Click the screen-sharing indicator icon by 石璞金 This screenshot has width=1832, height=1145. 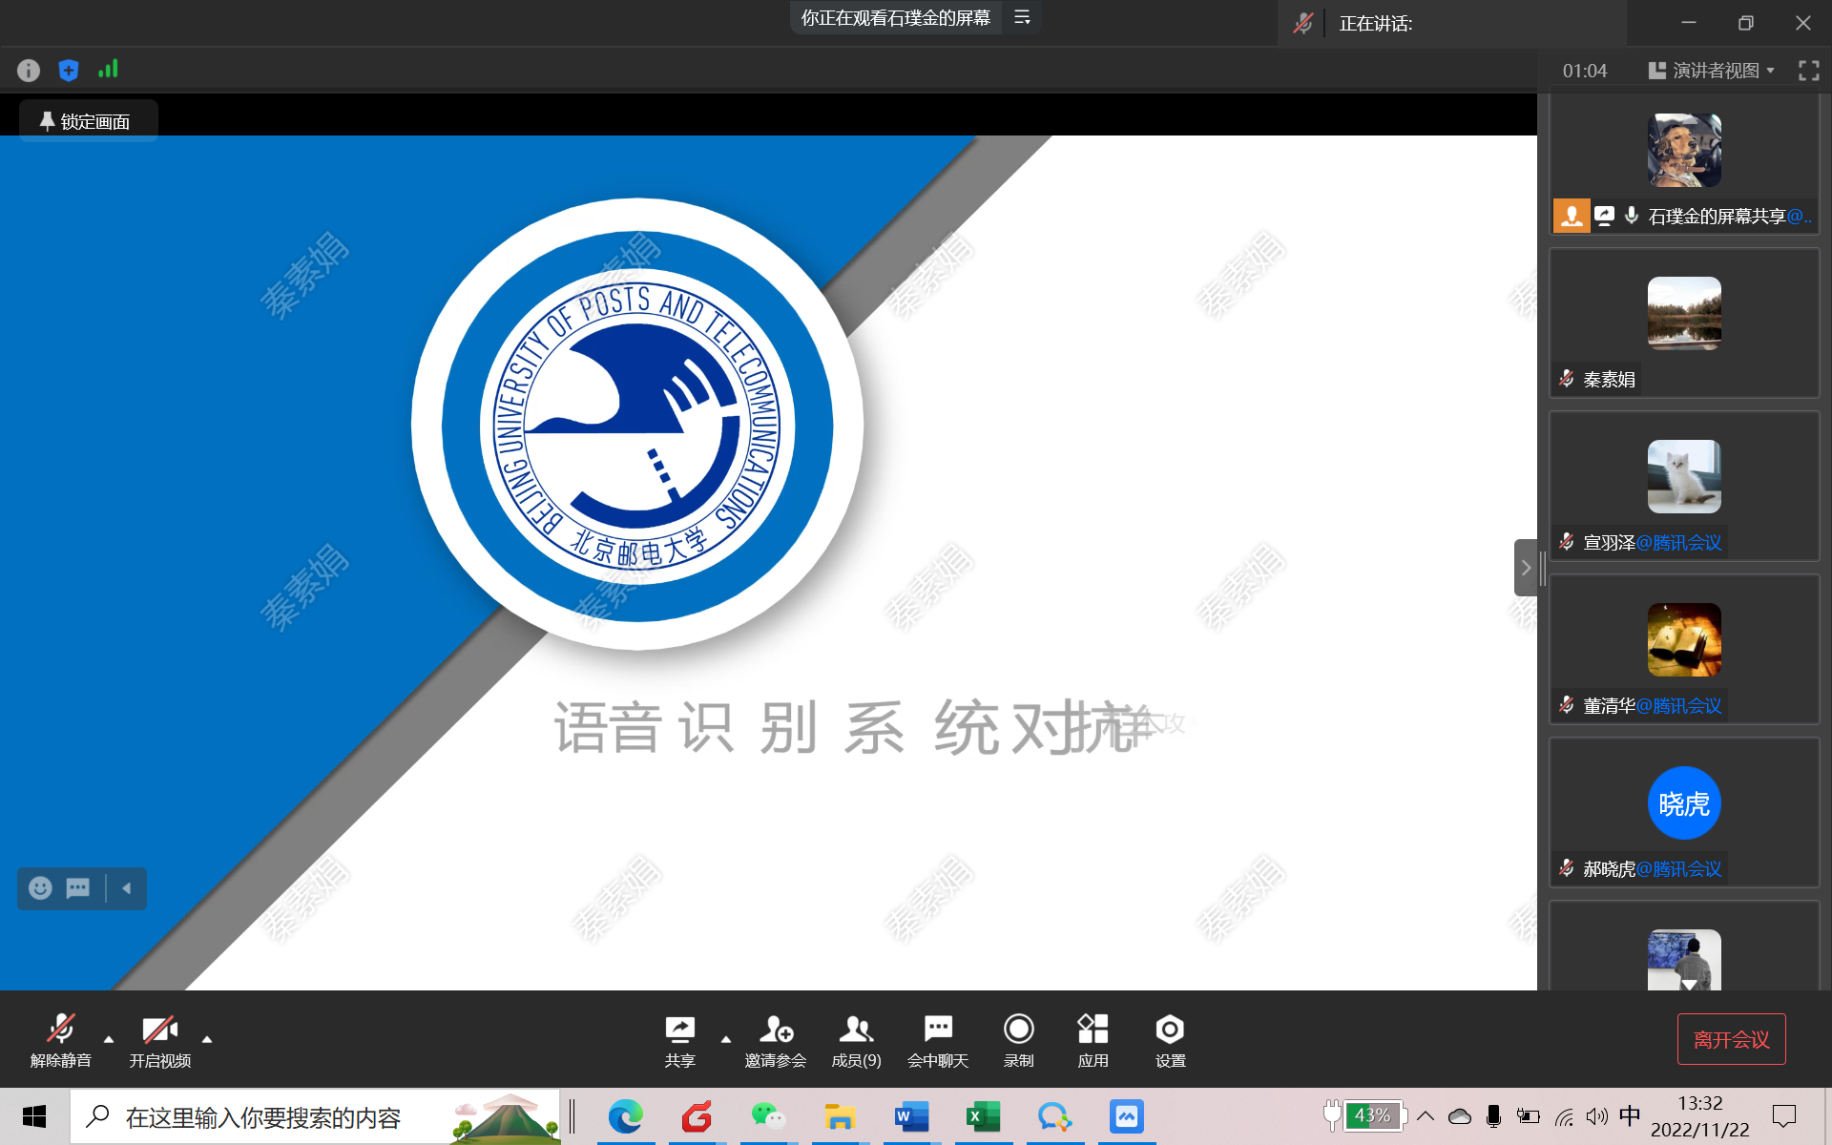pos(1605,216)
